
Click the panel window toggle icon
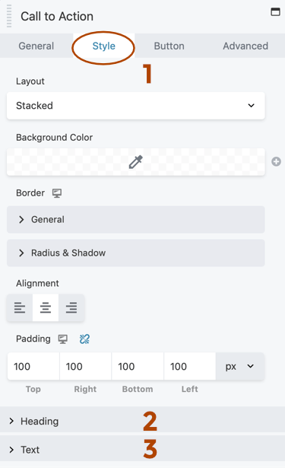[x=275, y=12]
